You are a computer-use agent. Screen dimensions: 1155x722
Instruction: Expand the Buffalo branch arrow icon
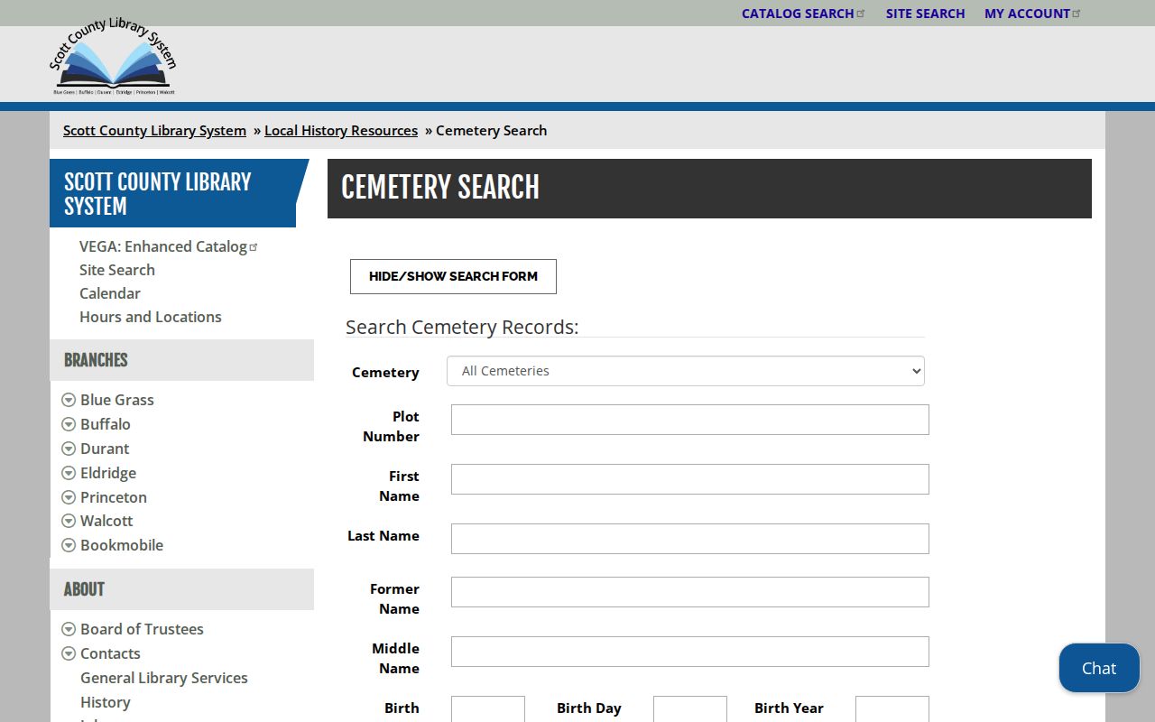click(69, 424)
